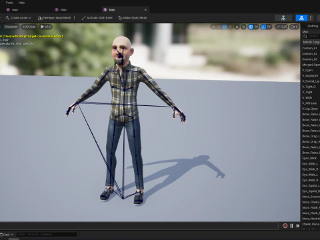
Task: Open the rotation snap 10° value menu
Action: [x=269, y=27]
